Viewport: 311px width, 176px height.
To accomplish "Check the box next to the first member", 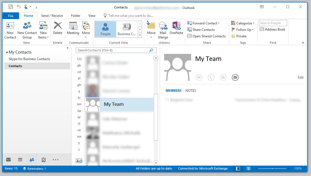I will pos(167,99).
